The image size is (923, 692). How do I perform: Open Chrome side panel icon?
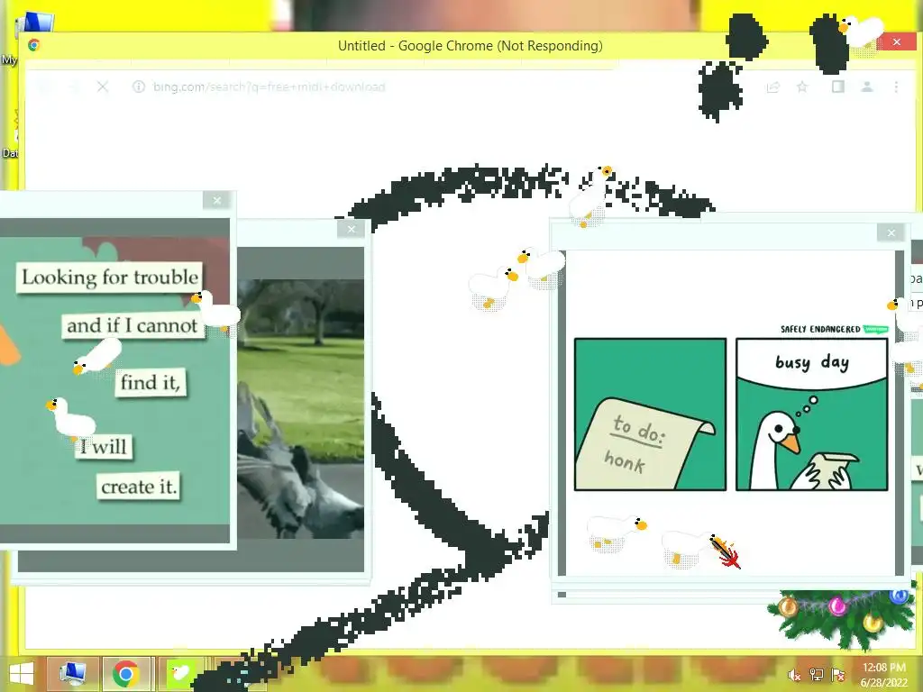[837, 87]
